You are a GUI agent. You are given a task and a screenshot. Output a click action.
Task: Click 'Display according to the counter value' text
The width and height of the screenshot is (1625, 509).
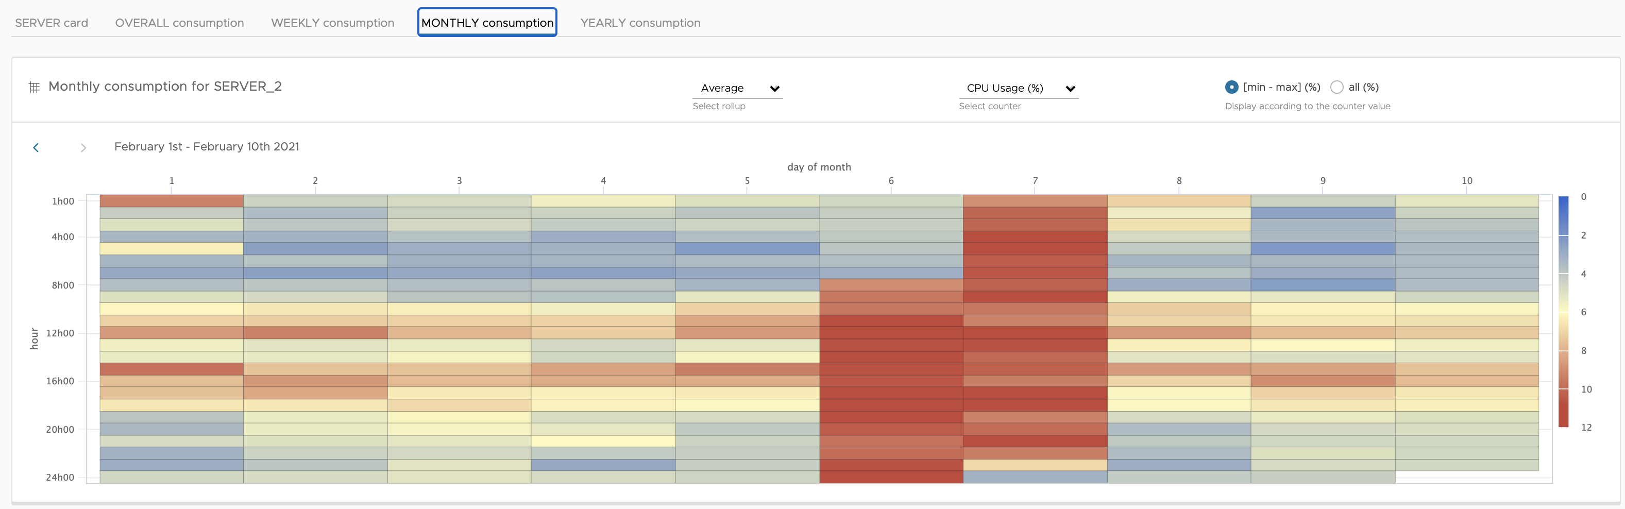point(1308,106)
